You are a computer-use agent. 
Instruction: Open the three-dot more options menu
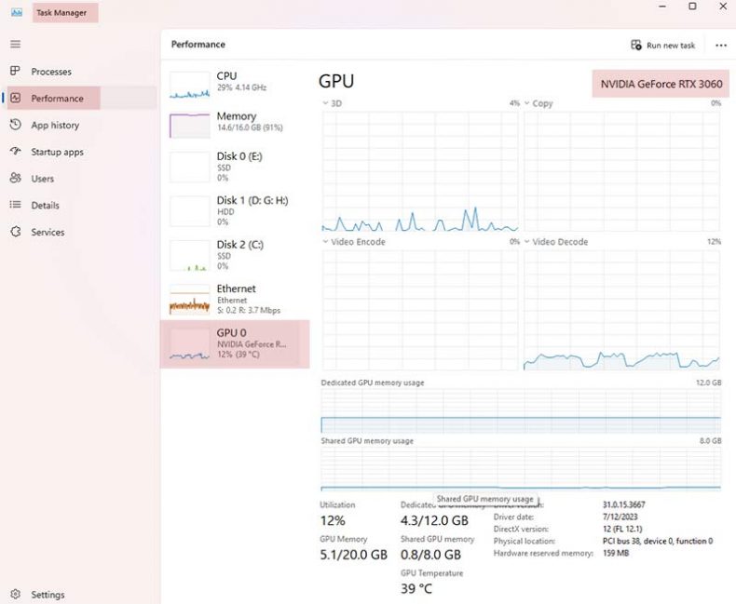pyautogui.click(x=720, y=45)
